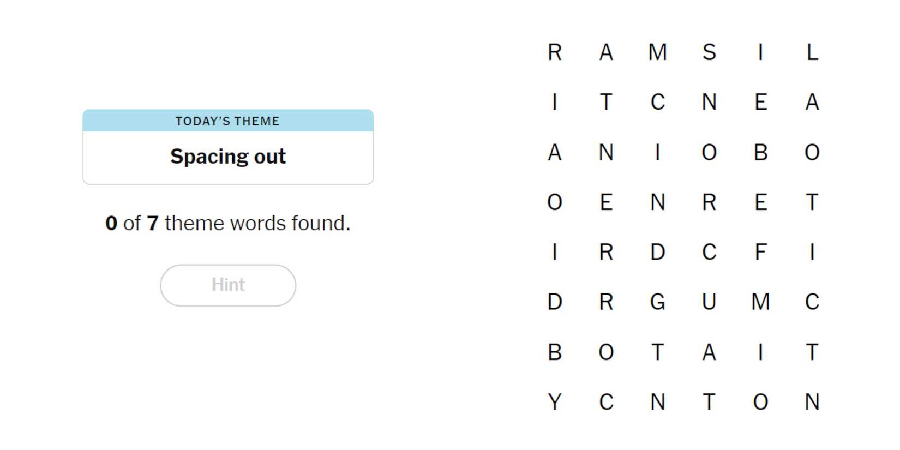Screen dimensions: 900x450
Task: Select the B directly above Y
Action: click(555, 352)
